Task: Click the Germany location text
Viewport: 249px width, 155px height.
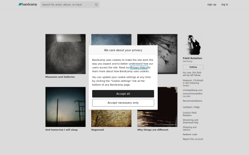Action: pyautogui.click(x=188, y=61)
